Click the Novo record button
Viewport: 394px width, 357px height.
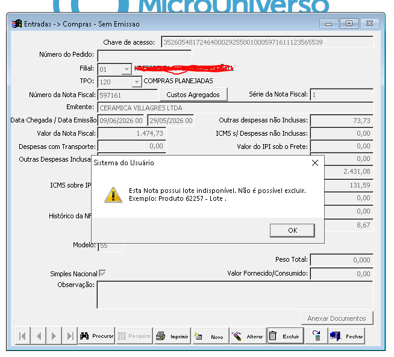[211, 336]
